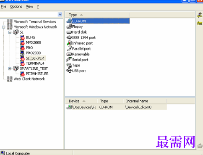Click the MMX2000 computer icon
The image size is (203, 155).
[22, 42]
